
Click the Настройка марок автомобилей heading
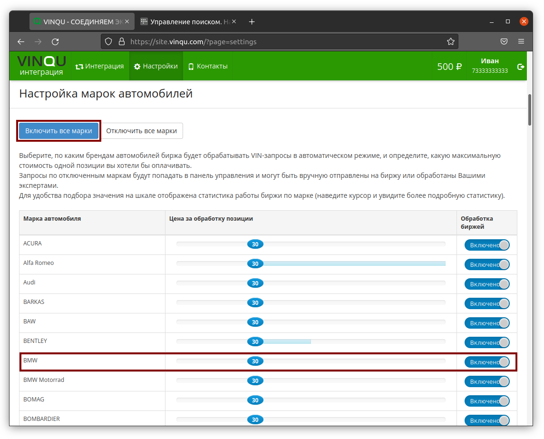click(x=106, y=93)
